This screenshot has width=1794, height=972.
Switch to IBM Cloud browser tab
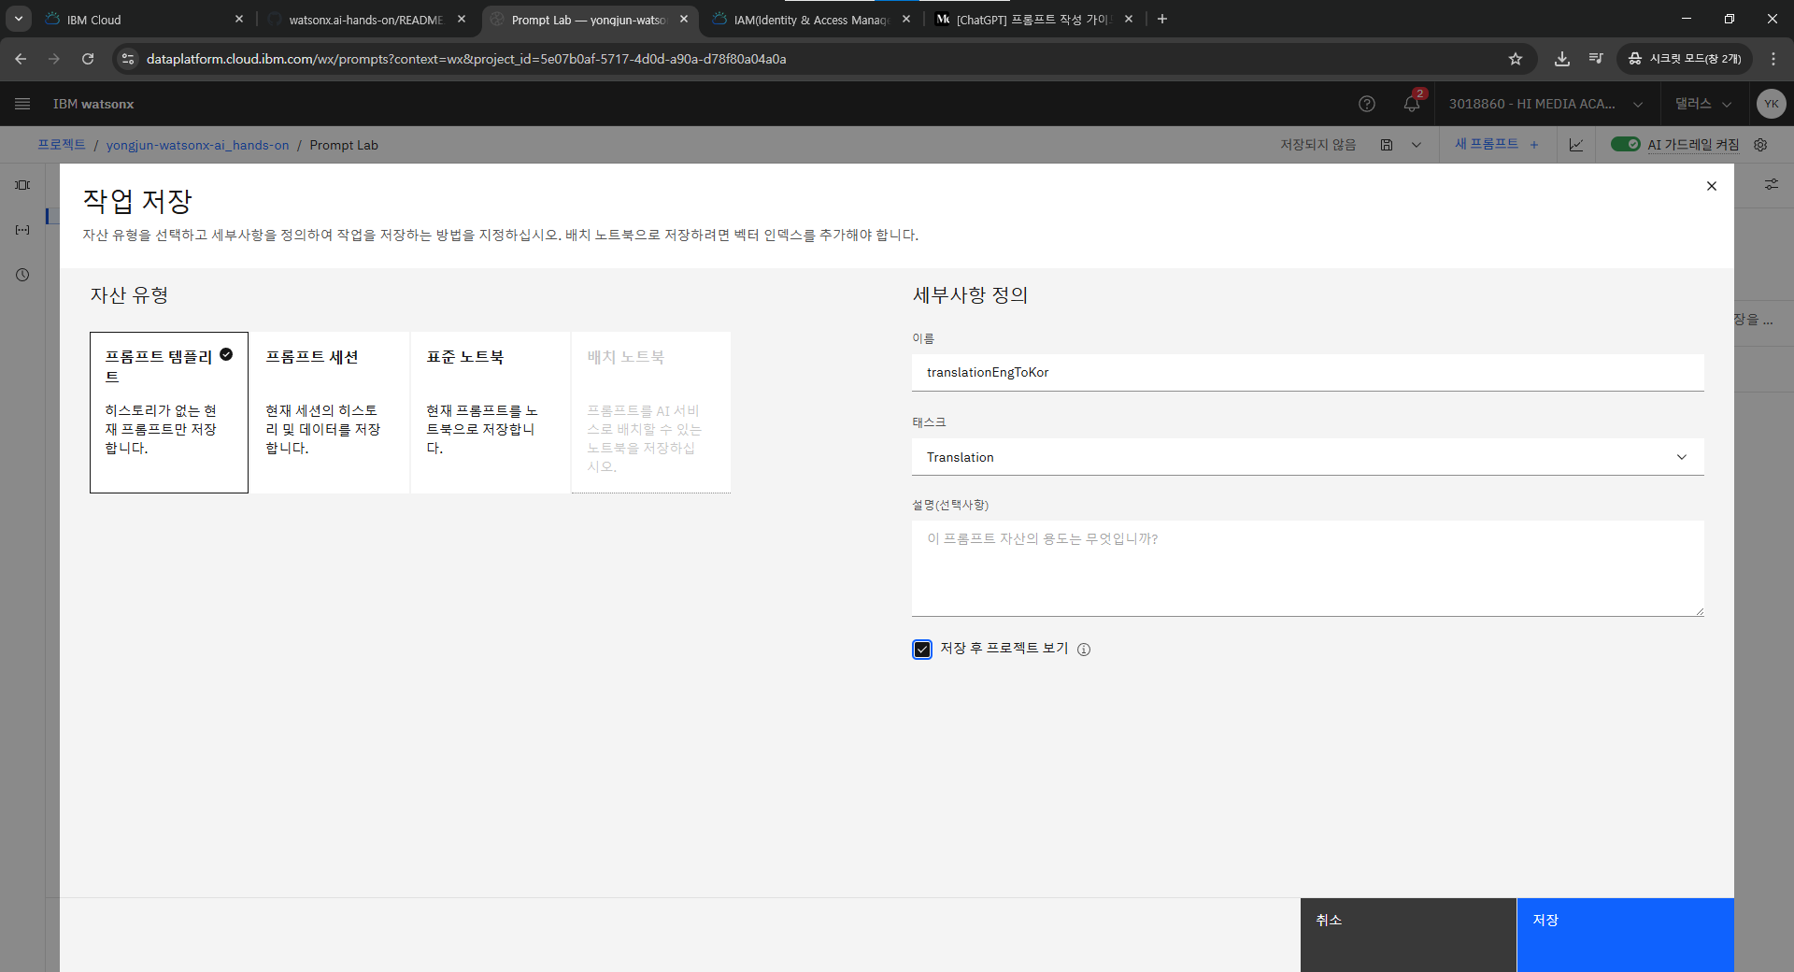coord(140,19)
